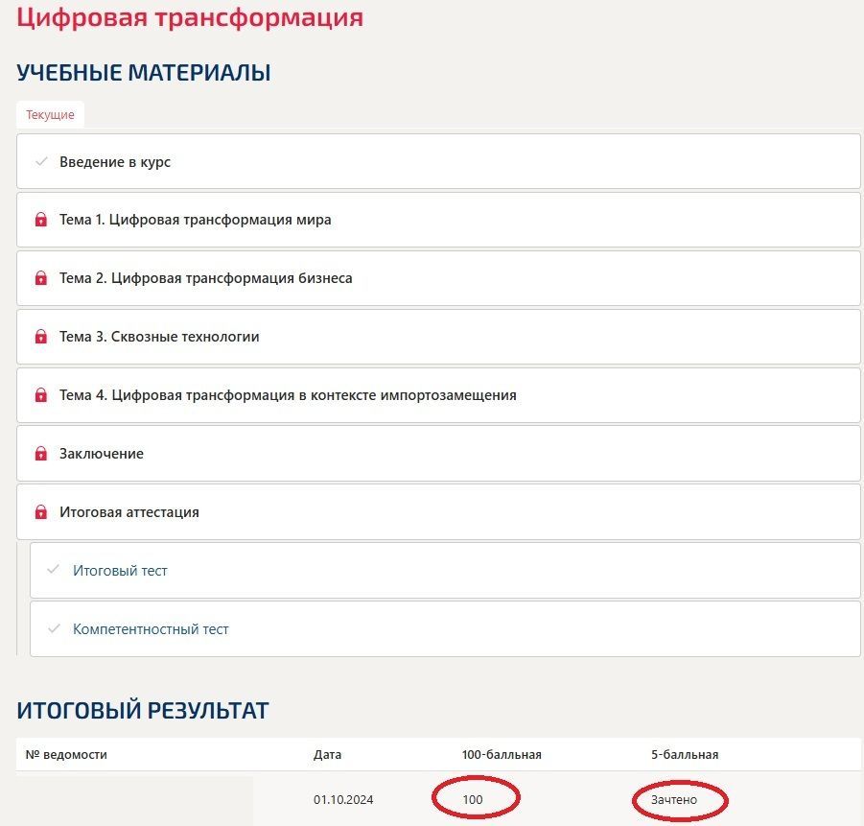Viewport: 864px width, 826px height.
Task: Click the lock icon beside Заключение
Action: tap(41, 453)
